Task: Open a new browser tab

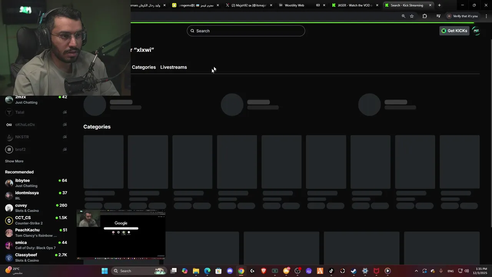Action: point(439,5)
